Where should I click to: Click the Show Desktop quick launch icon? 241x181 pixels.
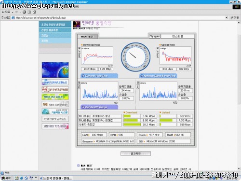click(x=16, y=178)
